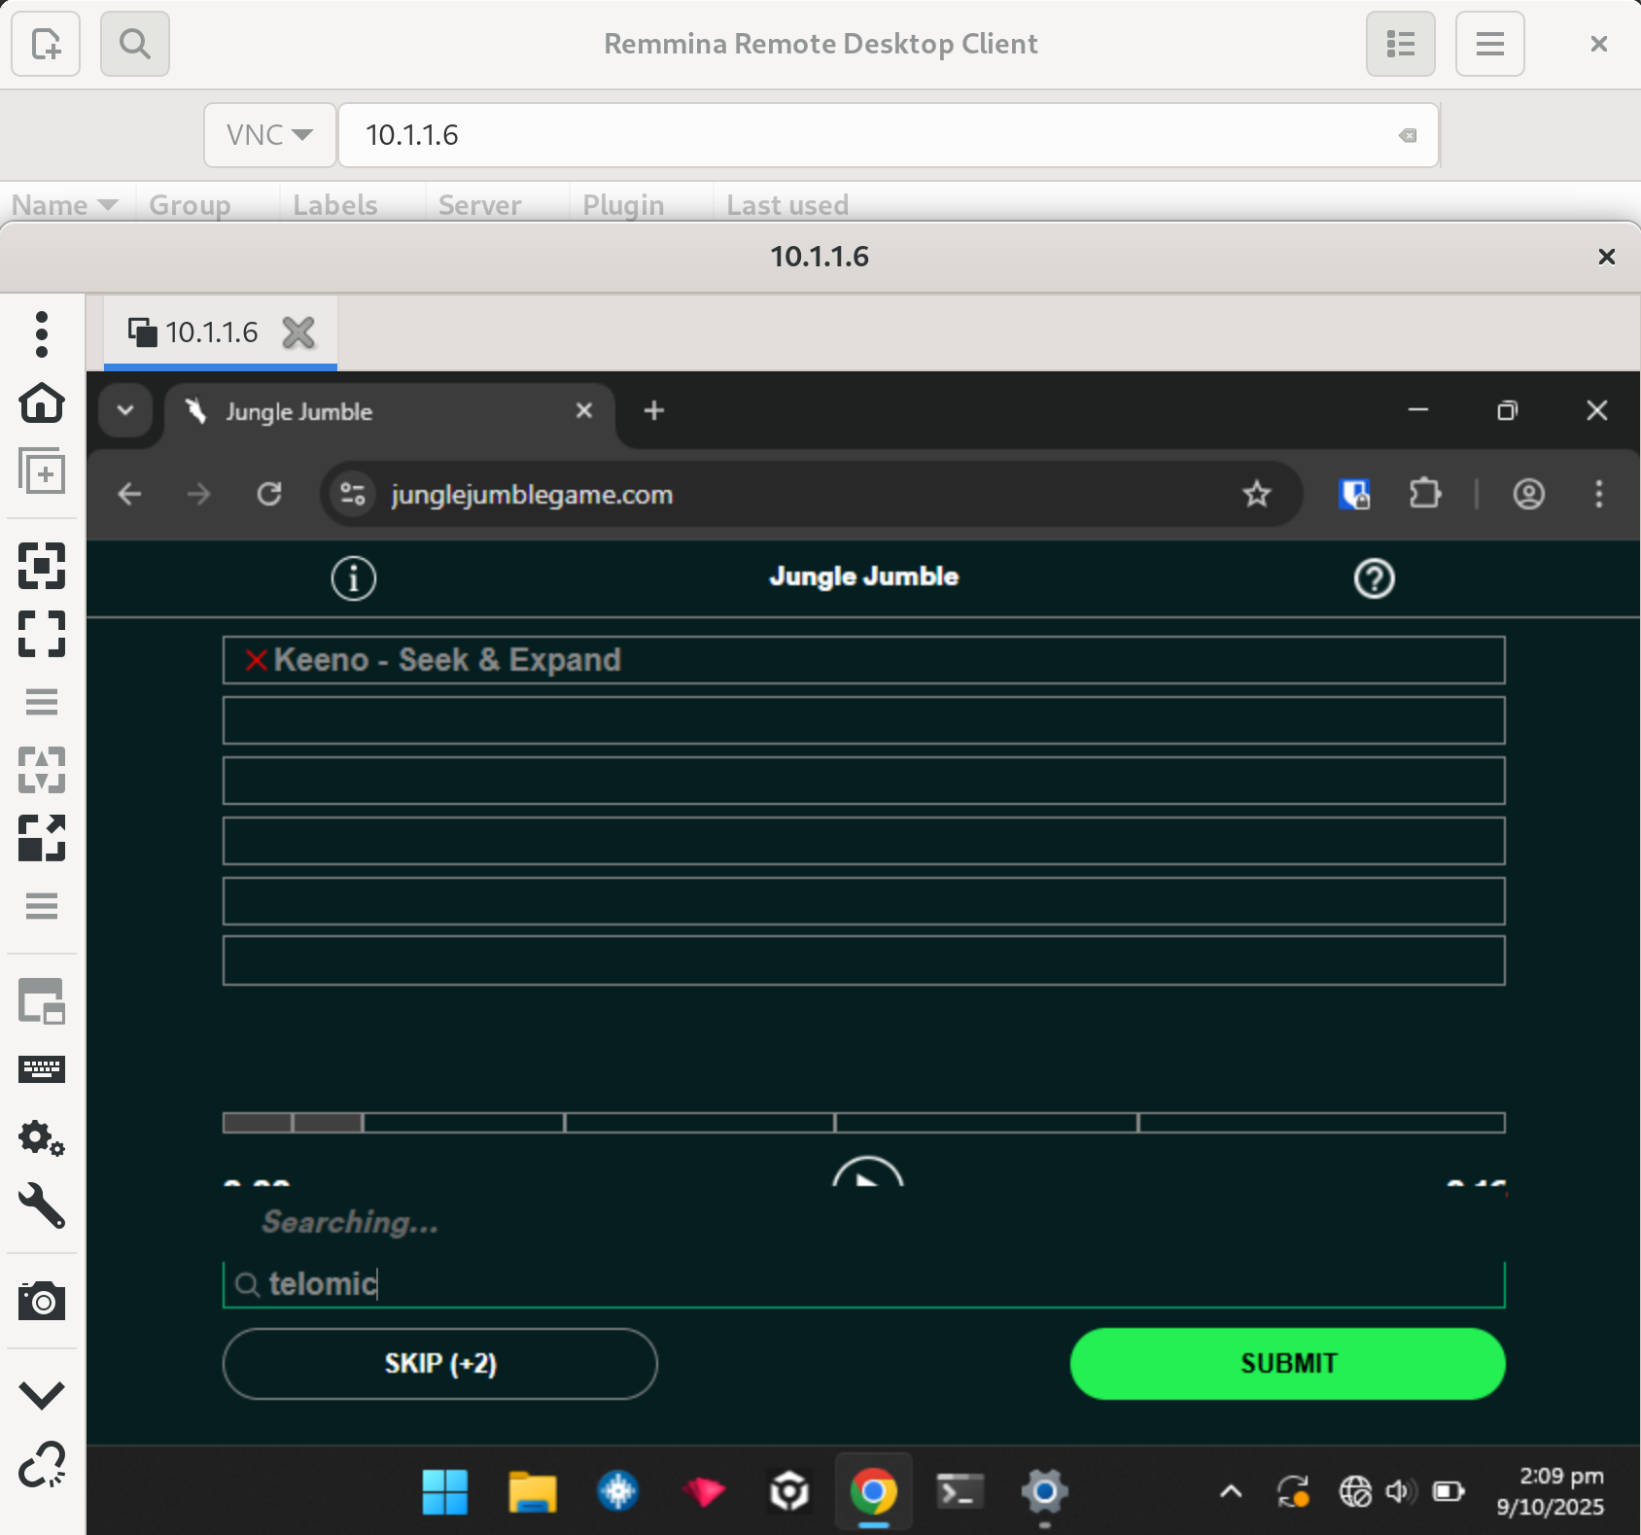Click the Remmina home icon in sidebar
The height and width of the screenshot is (1535, 1641).
(42, 402)
